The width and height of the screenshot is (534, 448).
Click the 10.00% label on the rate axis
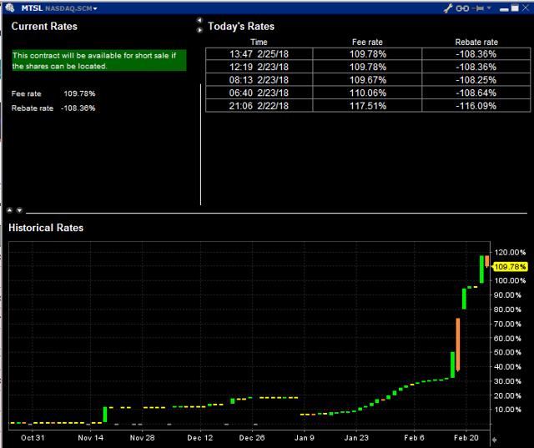507,410
